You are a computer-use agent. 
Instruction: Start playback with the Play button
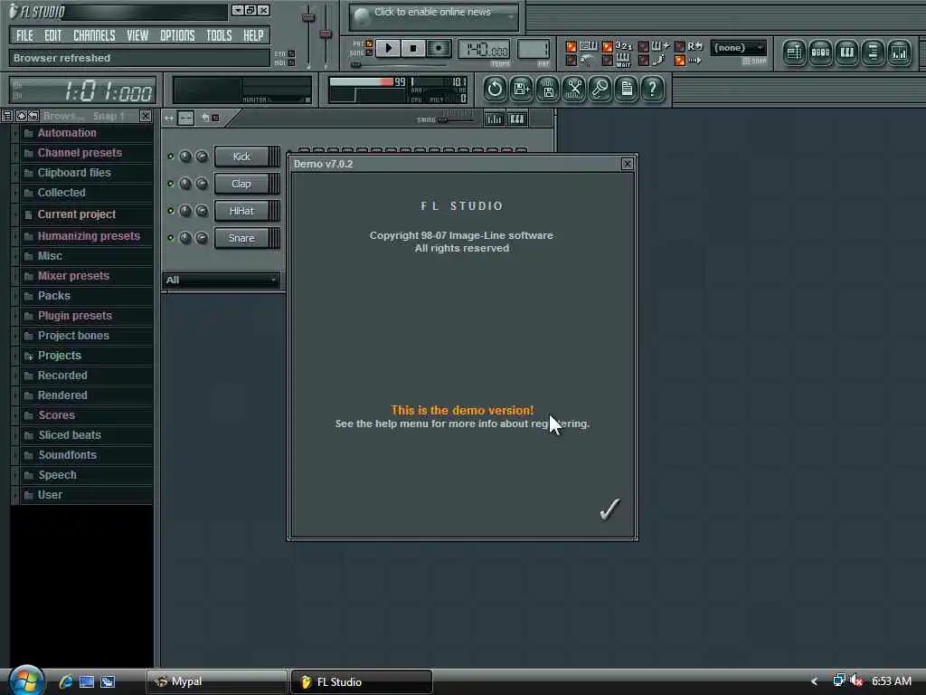pos(388,49)
